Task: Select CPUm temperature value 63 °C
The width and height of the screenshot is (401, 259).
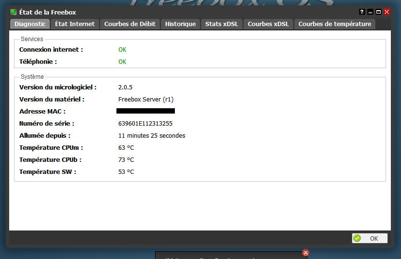Action: point(126,148)
